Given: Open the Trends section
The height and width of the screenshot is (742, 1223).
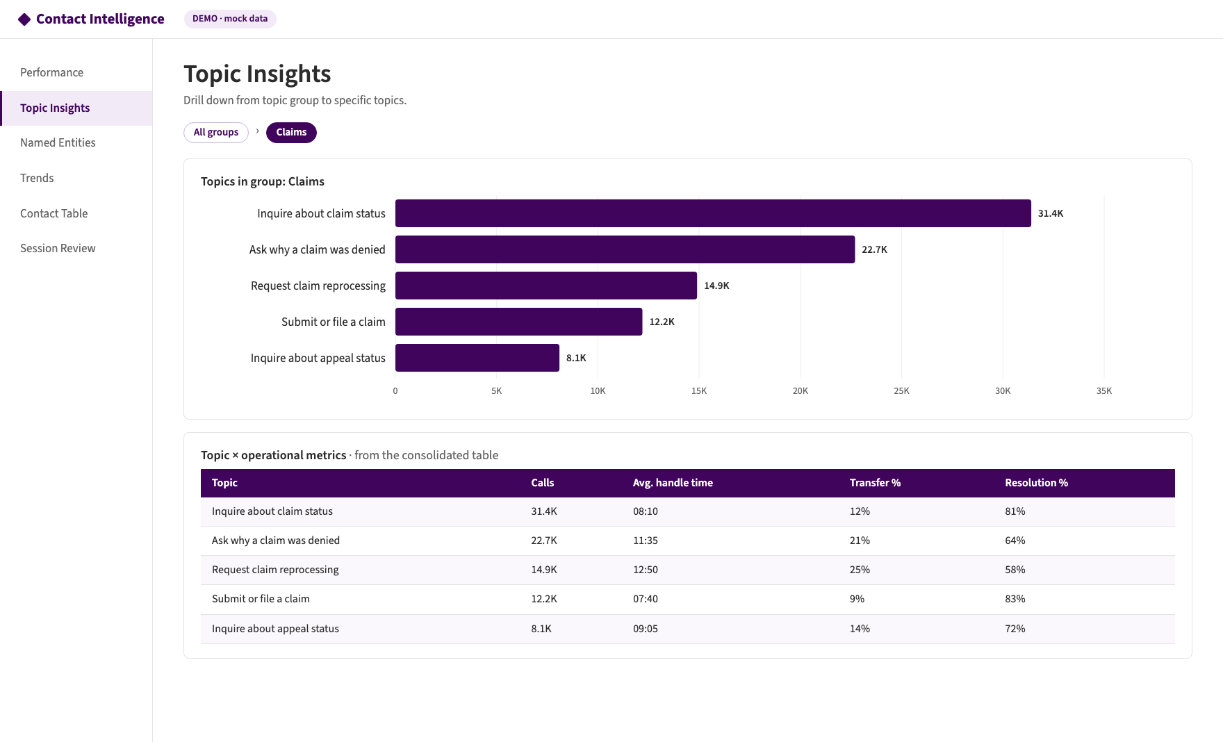Looking at the screenshot, I should tap(76, 179).
